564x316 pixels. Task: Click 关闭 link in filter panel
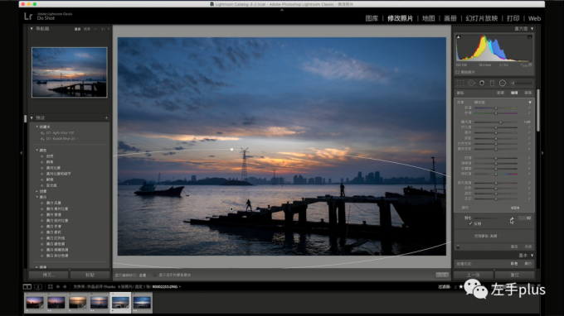click(528, 247)
